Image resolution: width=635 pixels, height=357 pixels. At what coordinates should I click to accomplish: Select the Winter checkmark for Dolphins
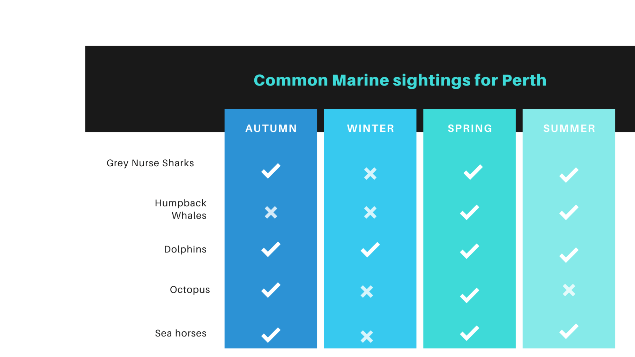coord(370,250)
